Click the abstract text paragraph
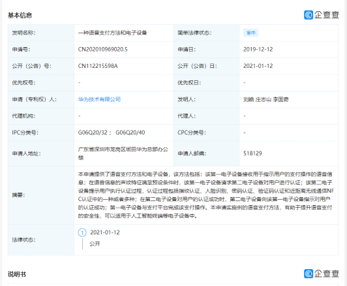This screenshot has width=347, height=286. pyautogui.click(x=206, y=195)
